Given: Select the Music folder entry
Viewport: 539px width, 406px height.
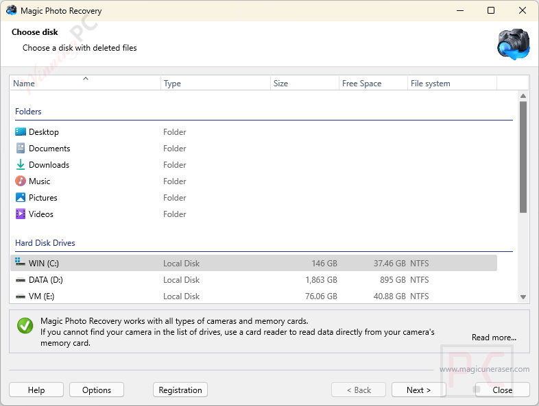Looking at the screenshot, I should tap(254, 181).
